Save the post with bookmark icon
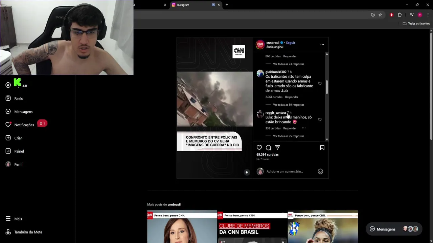 point(322,147)
